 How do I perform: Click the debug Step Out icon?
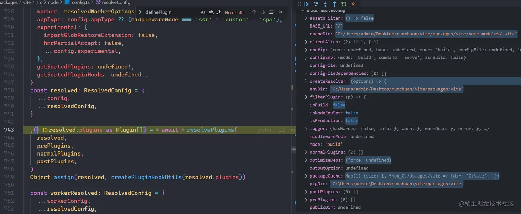(x=334, y=4)
